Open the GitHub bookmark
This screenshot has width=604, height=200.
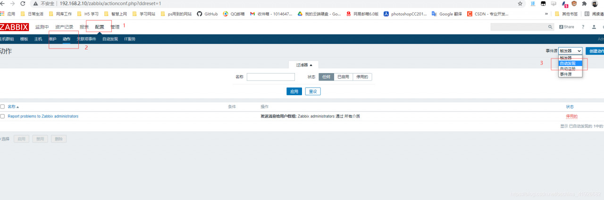[207, 14]
